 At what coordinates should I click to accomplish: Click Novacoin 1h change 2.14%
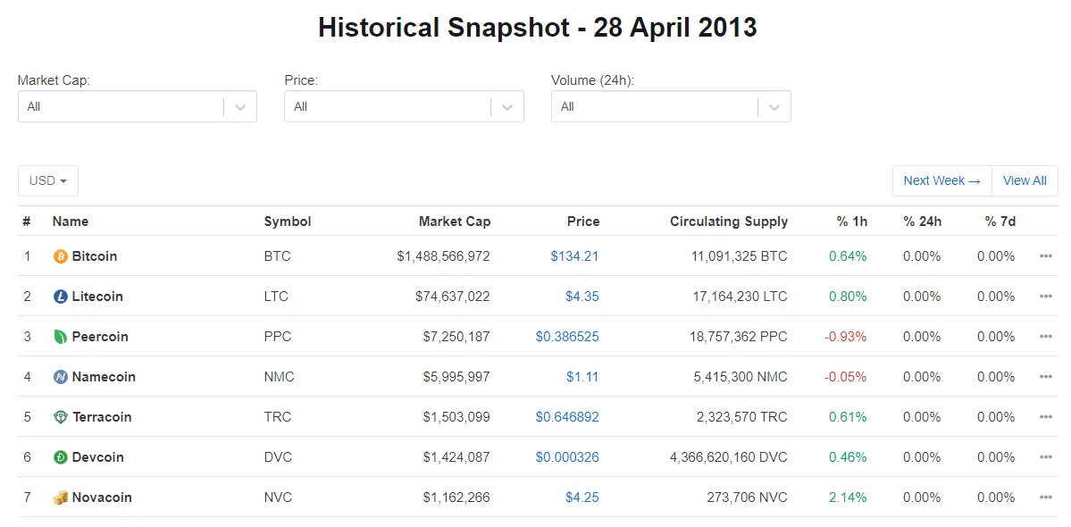pyautogui.click(x=848, y=498)
